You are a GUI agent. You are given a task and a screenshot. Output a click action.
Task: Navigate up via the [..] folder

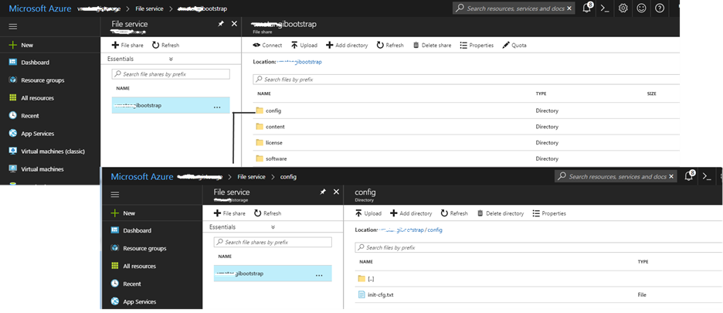pyautogui.click(x=372, y=278)
